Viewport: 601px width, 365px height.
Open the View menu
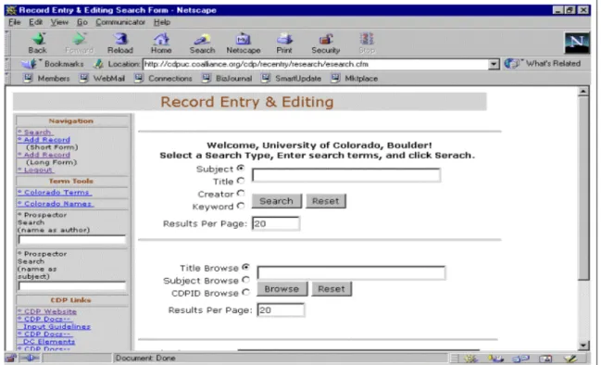click(x=59, y=22)
